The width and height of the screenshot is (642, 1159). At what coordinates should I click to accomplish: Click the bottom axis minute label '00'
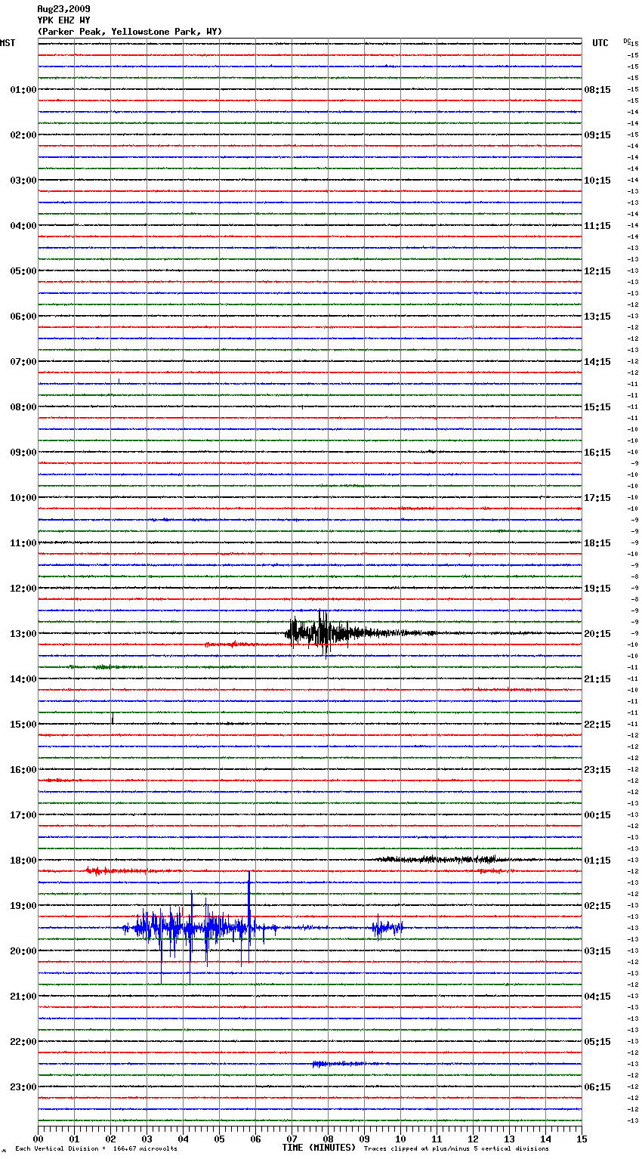pyautogui.click(x=38, y=1139)
